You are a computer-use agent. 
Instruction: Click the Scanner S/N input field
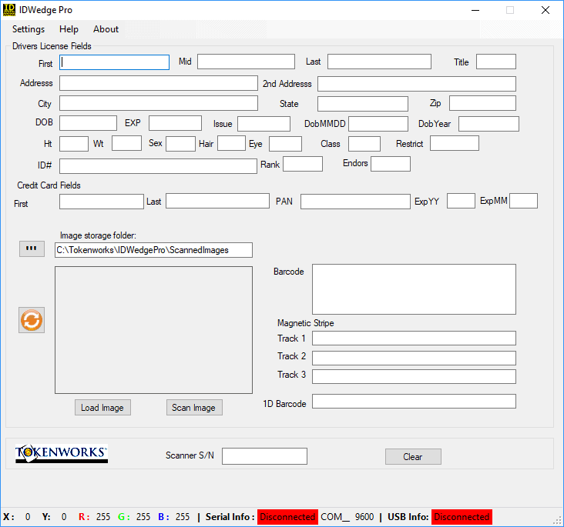click(264, 456)
